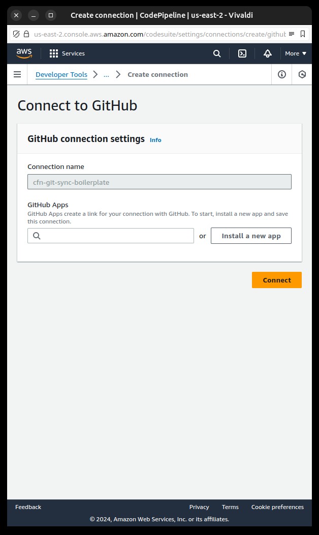
Task: Open the Privacy footer link
Action: point(199,507)
